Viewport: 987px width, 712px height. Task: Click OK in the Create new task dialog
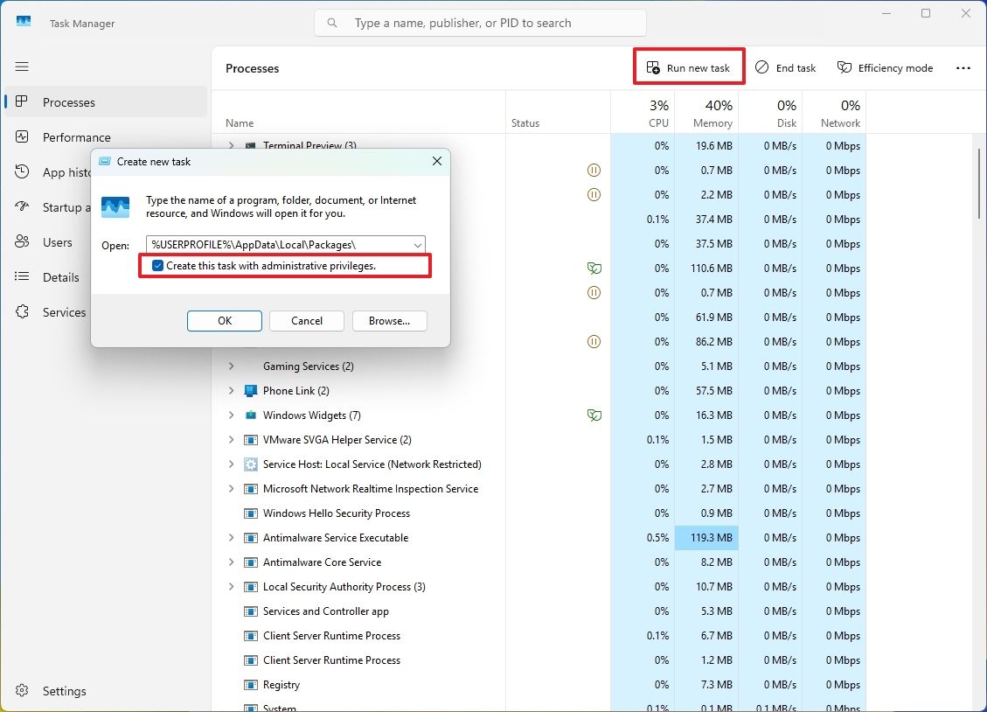point(224,321)
